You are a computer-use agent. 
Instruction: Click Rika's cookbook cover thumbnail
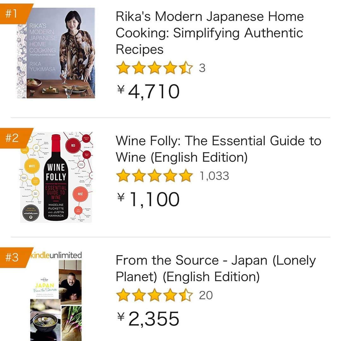(x=56, y=53)
